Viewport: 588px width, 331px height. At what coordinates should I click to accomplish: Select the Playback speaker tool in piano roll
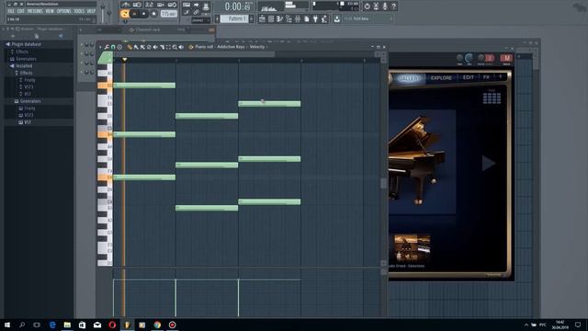coord(182,47)
